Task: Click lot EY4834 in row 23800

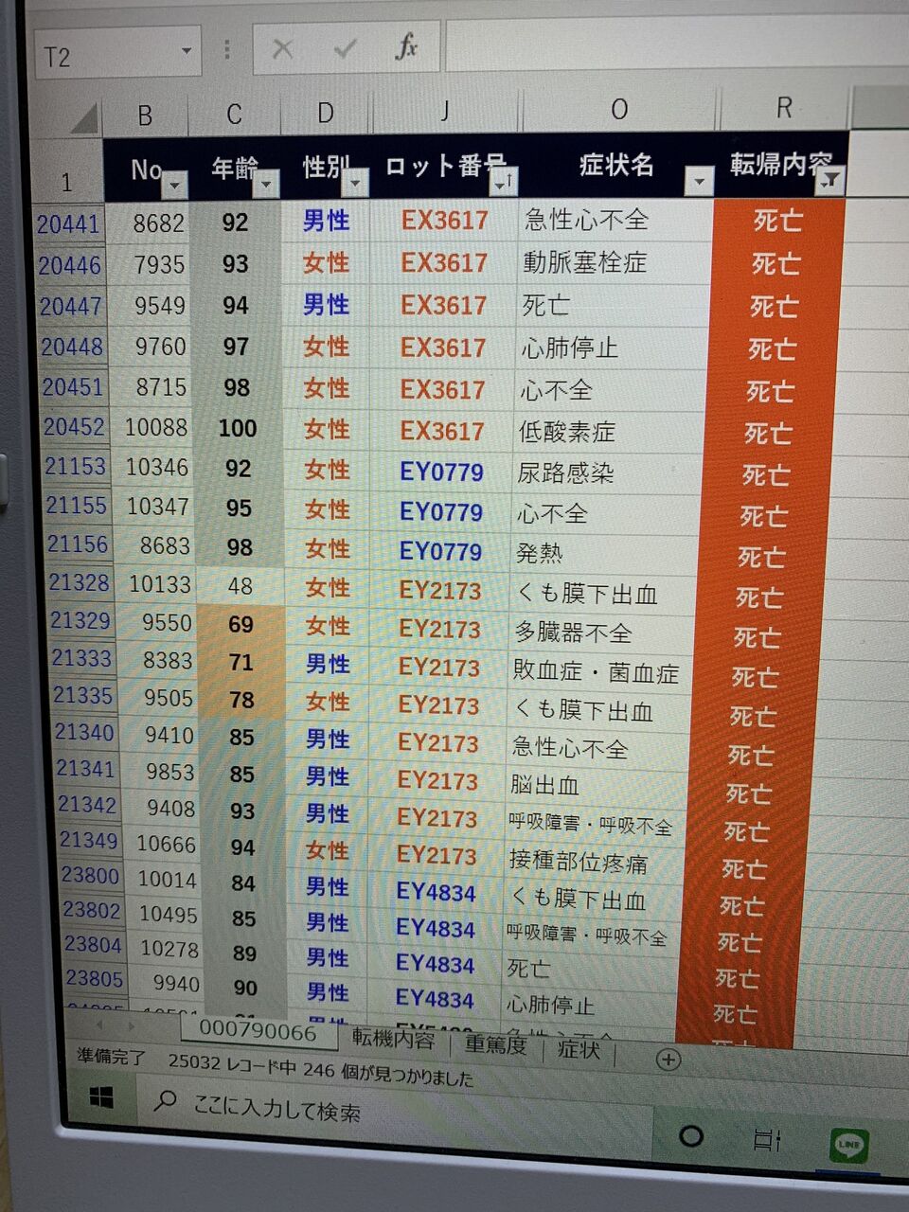Action: (x=436, y=893)
